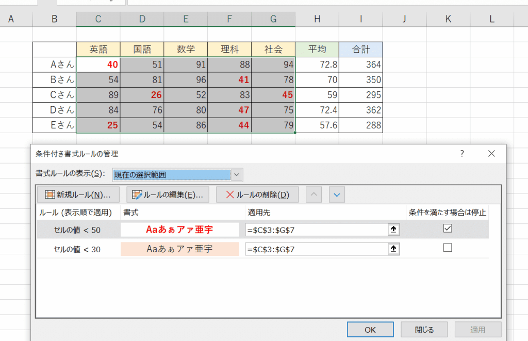528x341 pixels.
Task: Close the rules manager dialog with X
Action: [491, 153]
